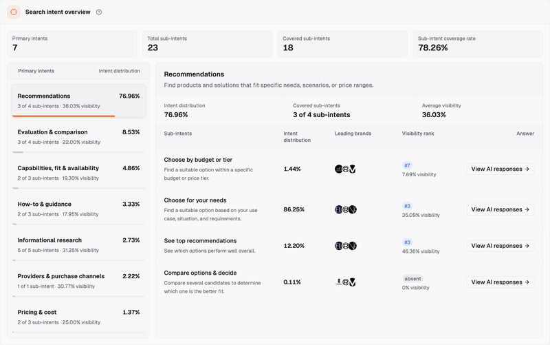Image resolution: width=550 pixels, height=345 pixels.
Task: View AI responses for budget or tier
Action: (500, 169)
